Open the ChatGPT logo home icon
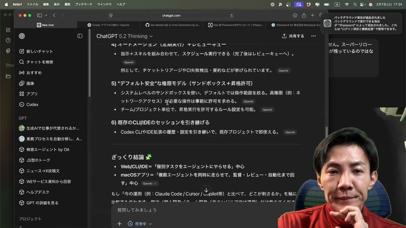The width and height of the screenshot is (406, 228). click(22, 36)
